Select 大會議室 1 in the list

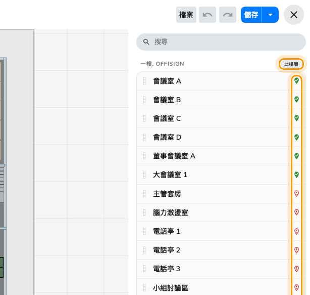(x=221, y=175)
